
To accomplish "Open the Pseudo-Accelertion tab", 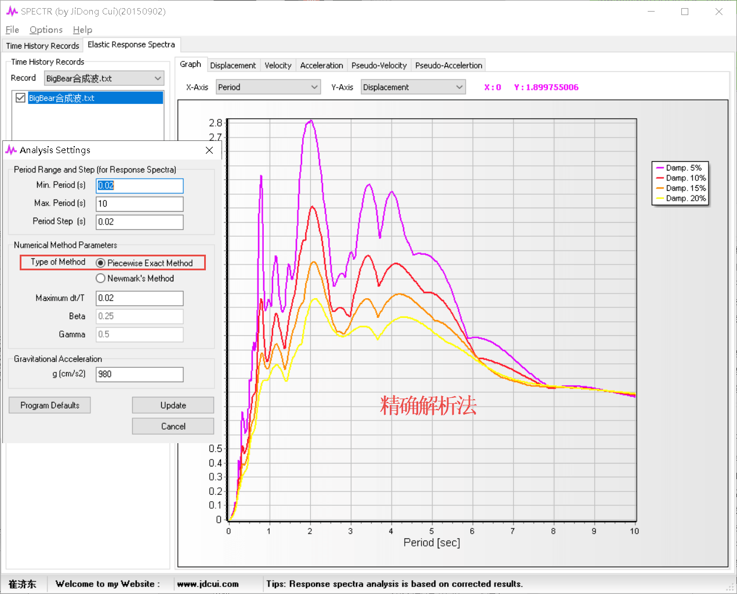I will coord(449,66).
